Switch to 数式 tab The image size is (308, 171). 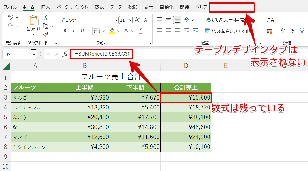[99, 7]
